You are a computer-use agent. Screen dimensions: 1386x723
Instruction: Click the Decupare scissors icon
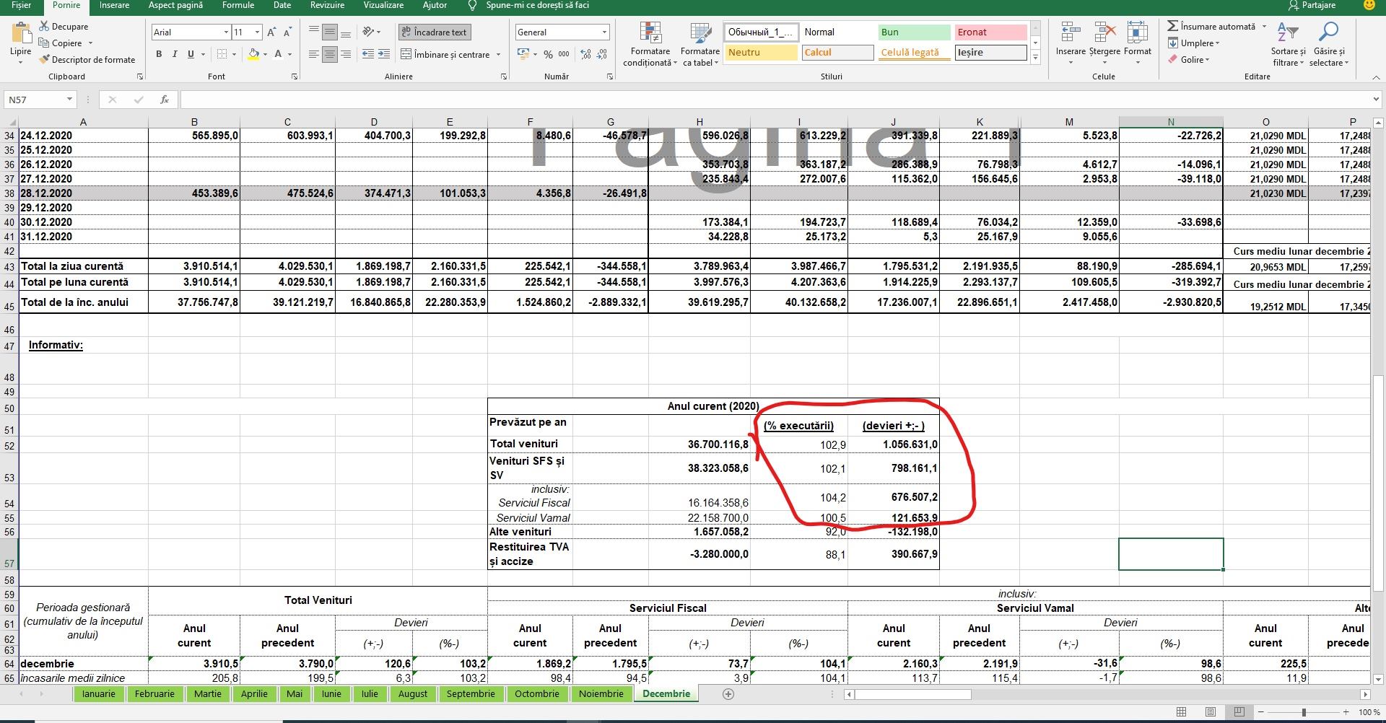[x=45, y=27]
